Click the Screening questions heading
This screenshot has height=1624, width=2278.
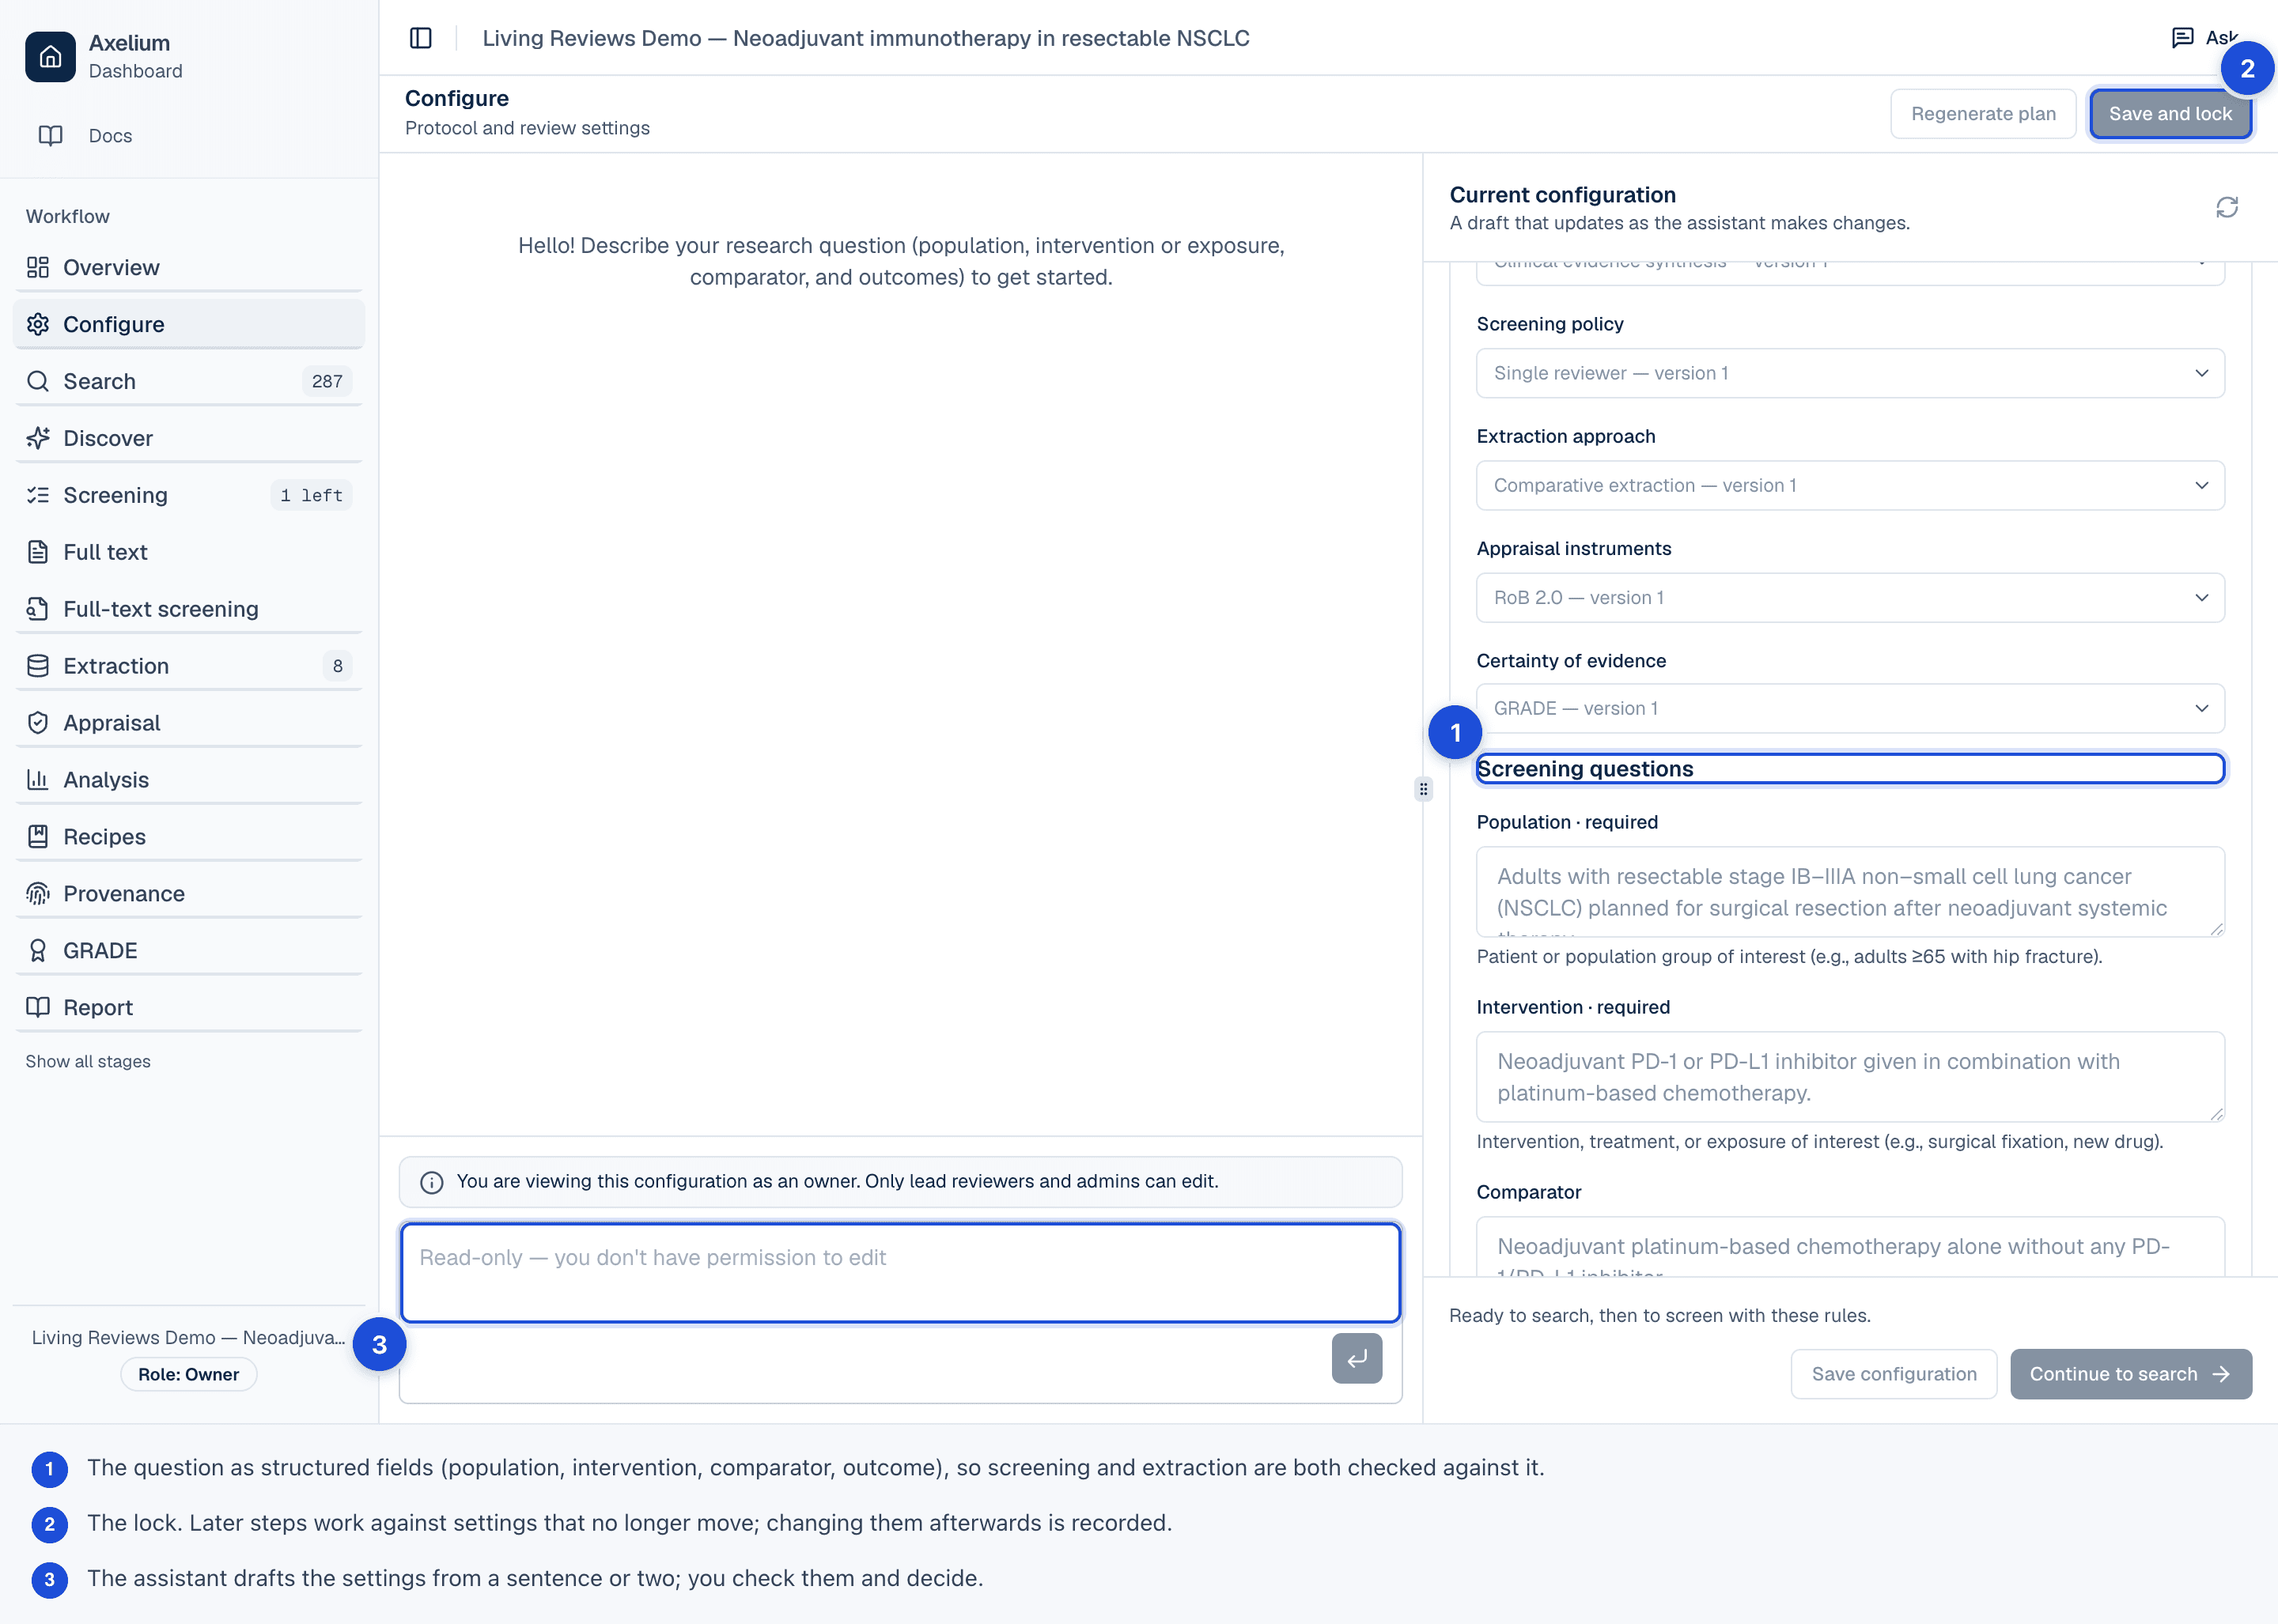pyautogui.click(x=1584, y=769)
